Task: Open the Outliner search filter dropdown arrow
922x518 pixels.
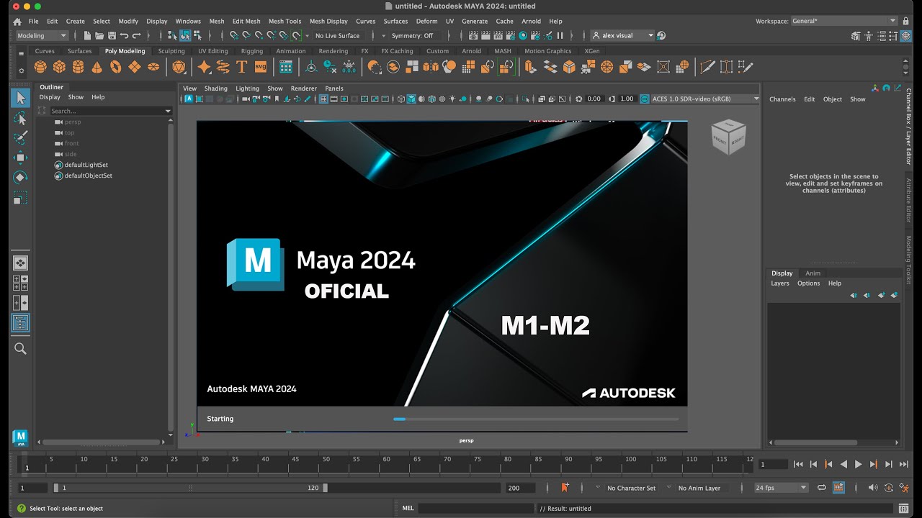Action: point(168,111)
